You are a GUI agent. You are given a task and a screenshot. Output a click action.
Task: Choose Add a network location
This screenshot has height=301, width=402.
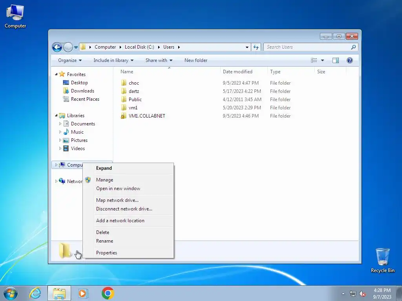point(128,221)
